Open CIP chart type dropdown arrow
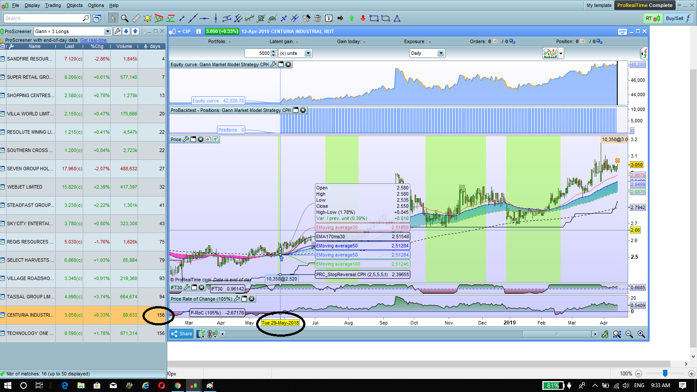This screenshot has width=697, height=392. 179,31
